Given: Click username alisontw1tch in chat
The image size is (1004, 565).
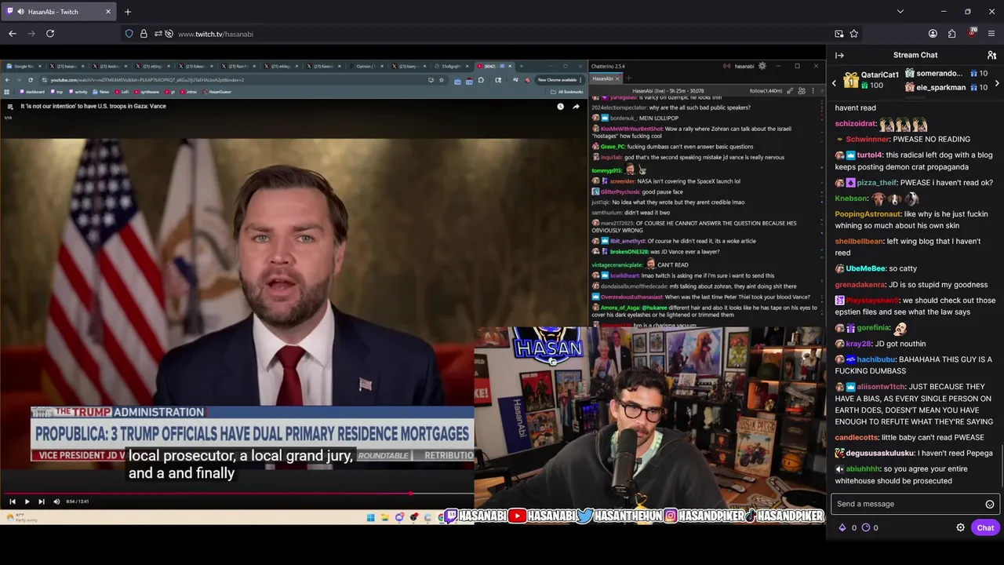Looking at the screenshot, I should pyautogui.click(x=881, y=387).
